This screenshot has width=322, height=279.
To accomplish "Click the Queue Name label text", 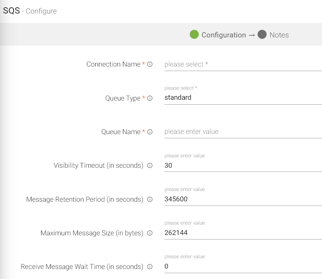I will point(121,132).
